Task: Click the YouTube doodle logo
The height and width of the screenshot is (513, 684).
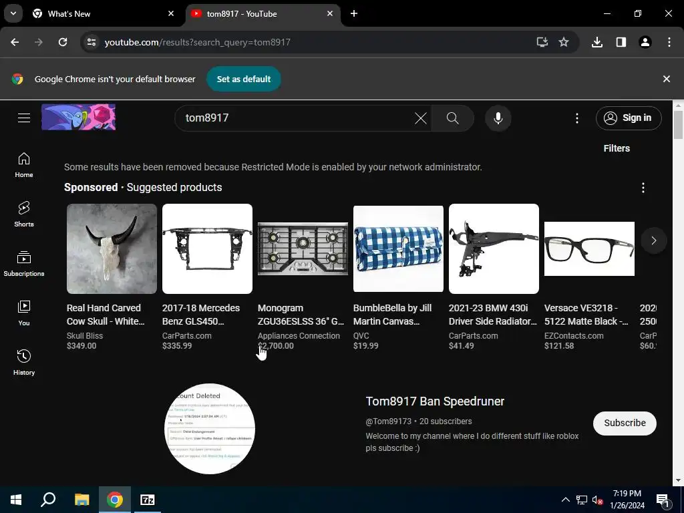Action: (x=79, y=117)
